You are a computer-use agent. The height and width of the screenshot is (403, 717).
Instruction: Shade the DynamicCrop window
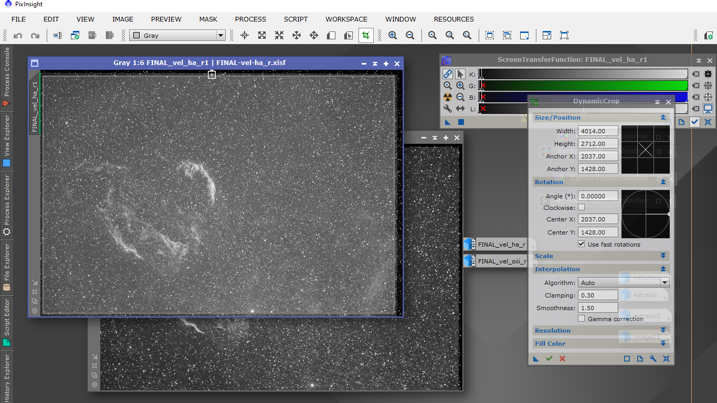(x=657, y=102)
